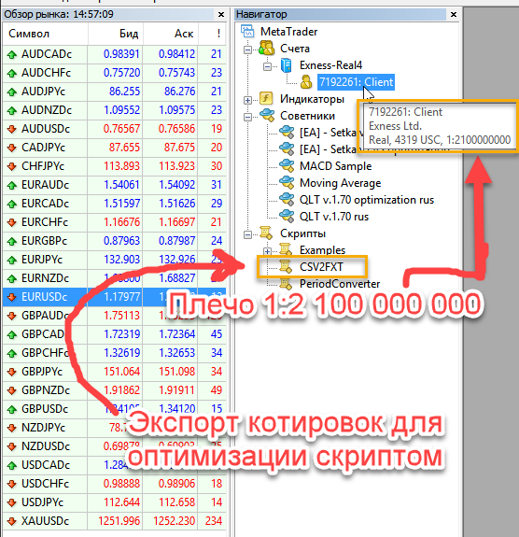The image size is (519, 537).
Task: Select the GBPJPYc symbol row
Action: click(x=114, y=372)
